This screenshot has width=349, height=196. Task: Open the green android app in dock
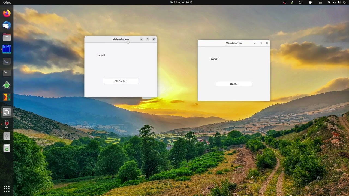tap(7, 85)
